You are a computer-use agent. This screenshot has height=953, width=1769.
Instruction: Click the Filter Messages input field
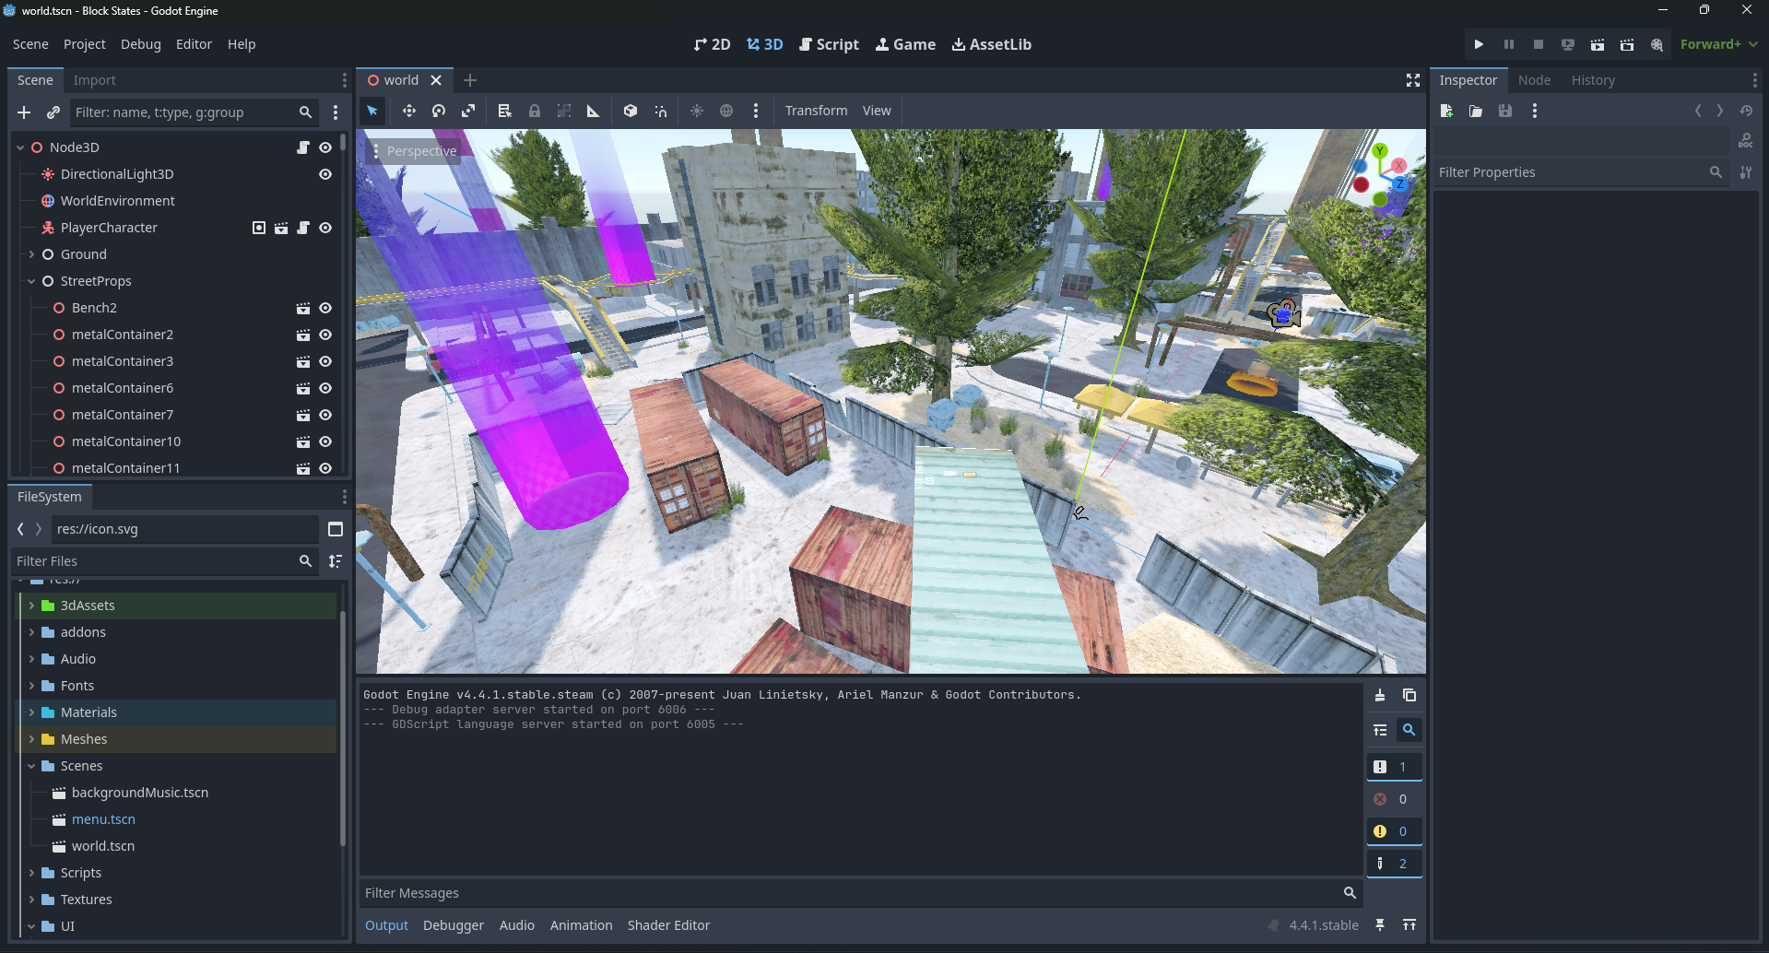click(x=848, y=893)
